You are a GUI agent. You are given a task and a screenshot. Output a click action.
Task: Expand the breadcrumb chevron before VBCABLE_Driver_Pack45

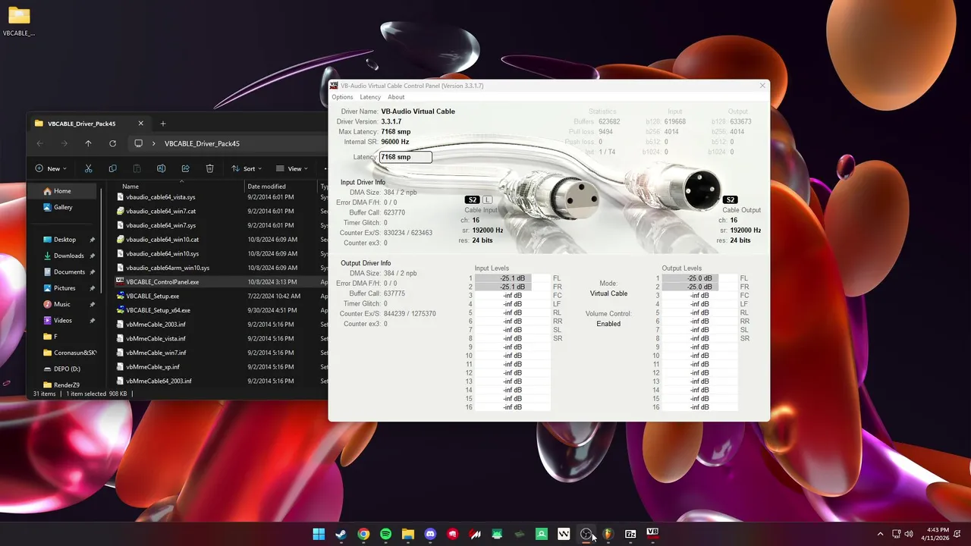(x=154, y=143)
